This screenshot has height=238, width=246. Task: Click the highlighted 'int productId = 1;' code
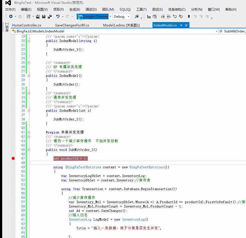(70, 158)
